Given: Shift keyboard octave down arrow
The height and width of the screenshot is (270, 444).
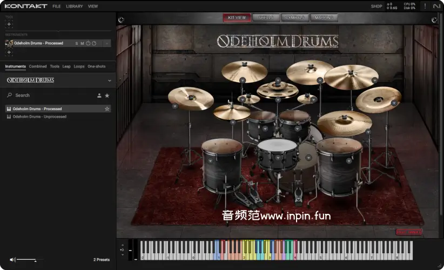Looking at the screenshot, I should tap(122, 255).
